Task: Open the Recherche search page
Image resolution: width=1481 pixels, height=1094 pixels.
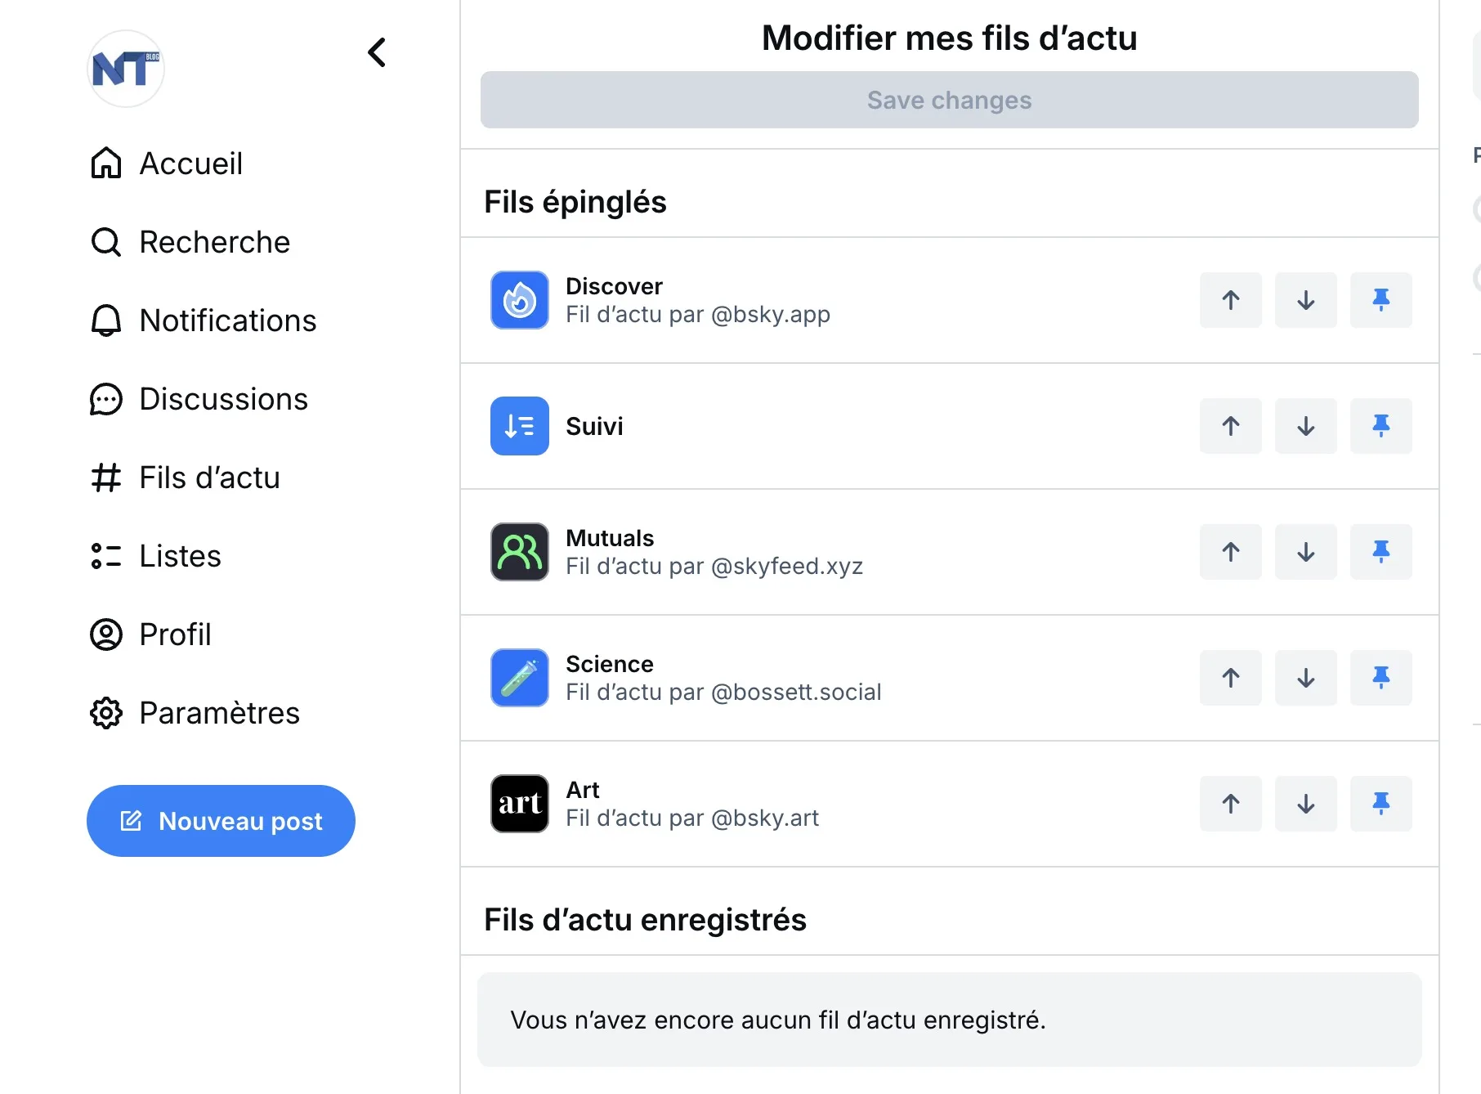Action: 190,242
